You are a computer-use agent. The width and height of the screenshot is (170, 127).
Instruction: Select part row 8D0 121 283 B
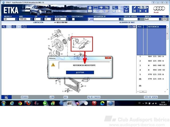click(x=151, y=56)
